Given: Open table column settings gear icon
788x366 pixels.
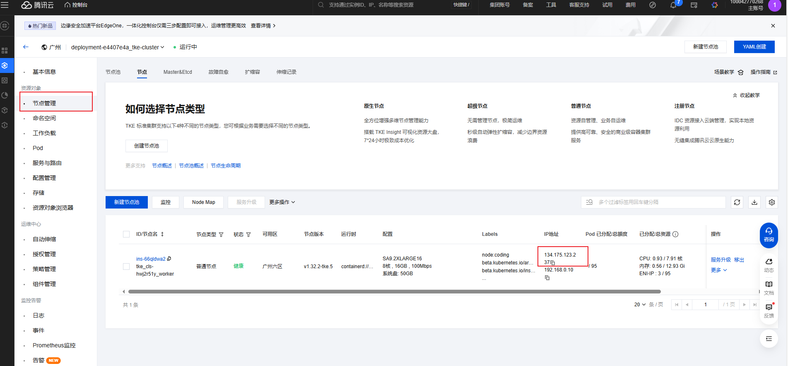Looking at the screenshot, I should (x=772, y=202).
